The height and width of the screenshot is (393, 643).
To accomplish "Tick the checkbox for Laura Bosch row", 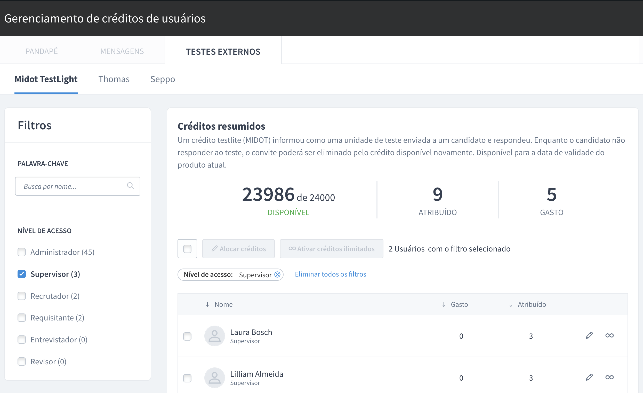I will click(x=187, y=336).
